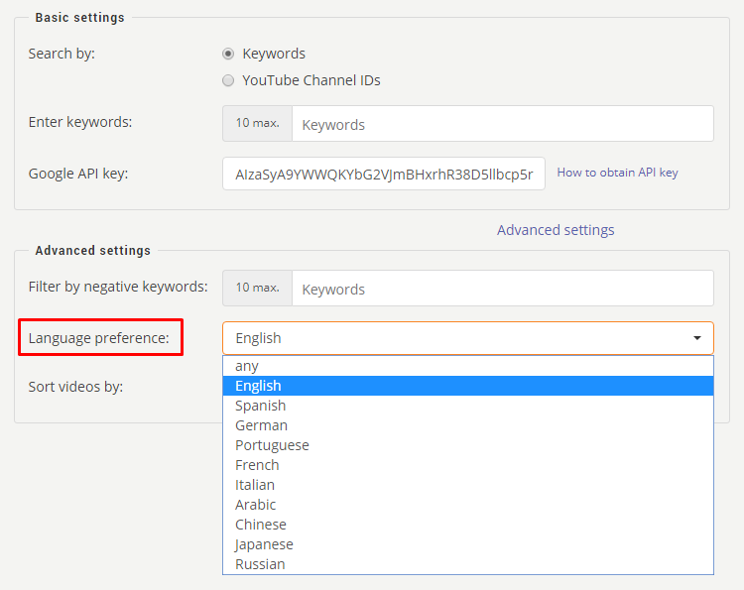Choose German in the dropdown list
The height and width of the screenshot is (590, 744).
pyautogui.click(x=468, y=425)
